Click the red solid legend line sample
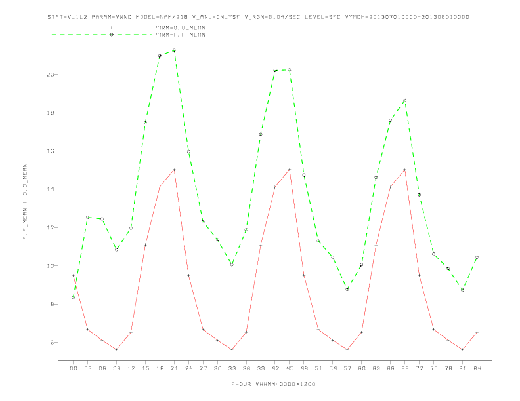 tap(102, 28)
